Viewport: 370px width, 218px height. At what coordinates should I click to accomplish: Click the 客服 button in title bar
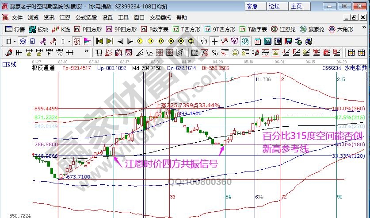point(253,6)
